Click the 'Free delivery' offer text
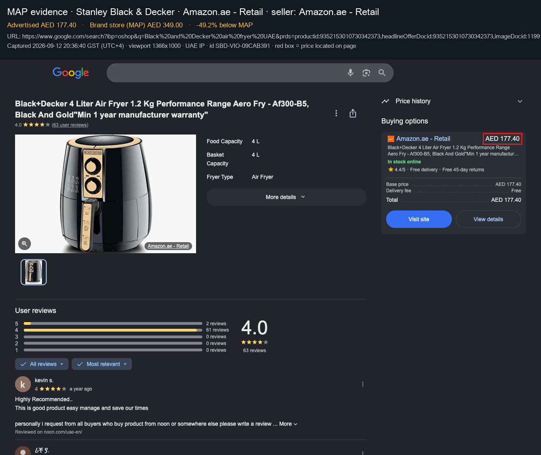Screen dimensions: 541x455 point(424,170)
